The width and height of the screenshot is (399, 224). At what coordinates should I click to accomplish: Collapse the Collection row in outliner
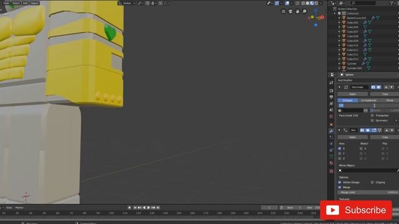click(x=335, y=14)
